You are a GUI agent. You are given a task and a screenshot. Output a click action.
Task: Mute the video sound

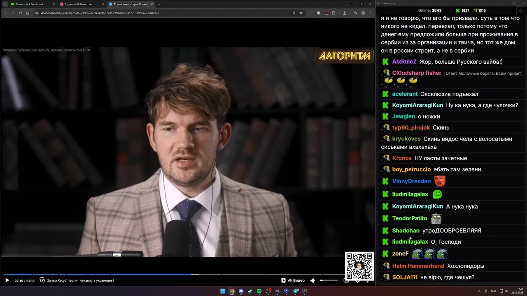pyautogui.click(x=312, y=280)
